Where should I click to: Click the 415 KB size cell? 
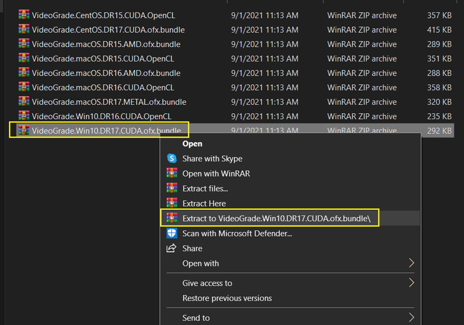point(439,30)
